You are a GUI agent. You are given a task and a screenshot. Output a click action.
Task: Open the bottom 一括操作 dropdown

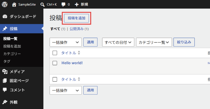[66, 90]
